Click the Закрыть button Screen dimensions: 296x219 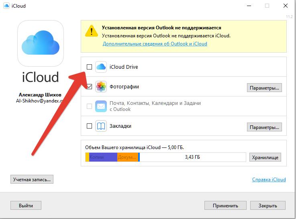268,205
